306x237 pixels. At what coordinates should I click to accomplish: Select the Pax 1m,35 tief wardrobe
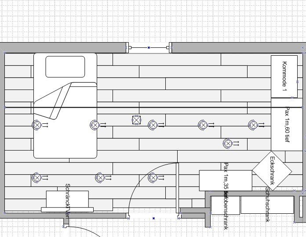pos(226,180)
